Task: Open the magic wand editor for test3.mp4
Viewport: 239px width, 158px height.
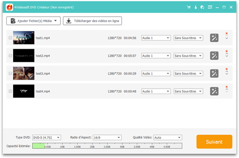Action: tap(214, 74)
